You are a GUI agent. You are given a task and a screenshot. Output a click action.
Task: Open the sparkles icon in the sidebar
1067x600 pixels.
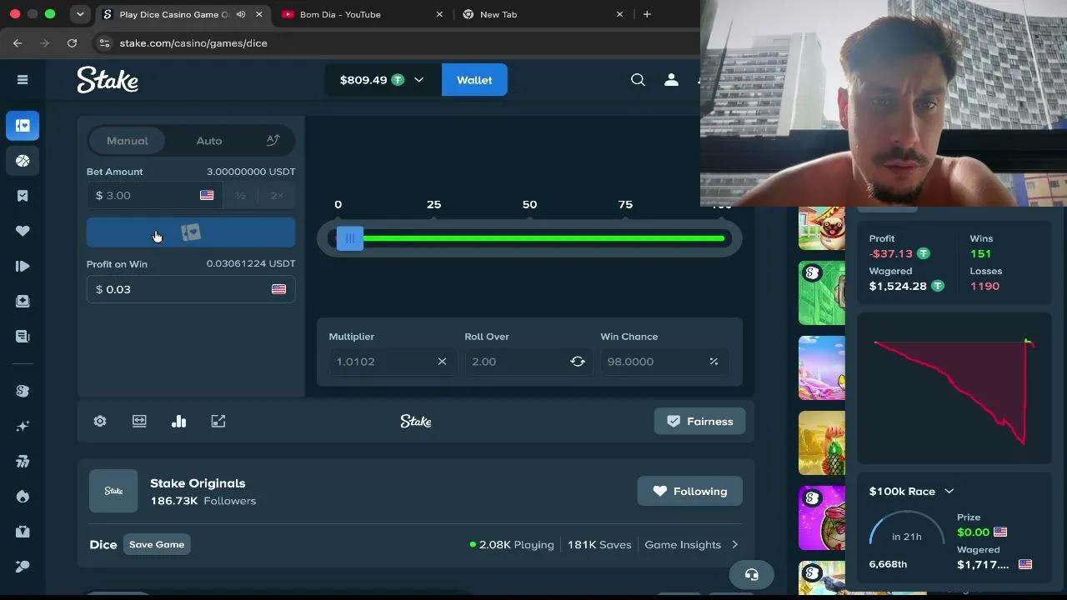click(23, 426)
